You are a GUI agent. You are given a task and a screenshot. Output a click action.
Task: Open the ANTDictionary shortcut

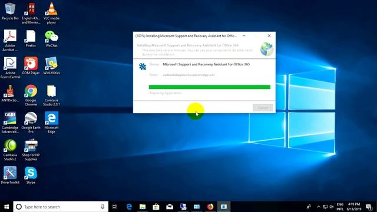click(x=10, y=93)
